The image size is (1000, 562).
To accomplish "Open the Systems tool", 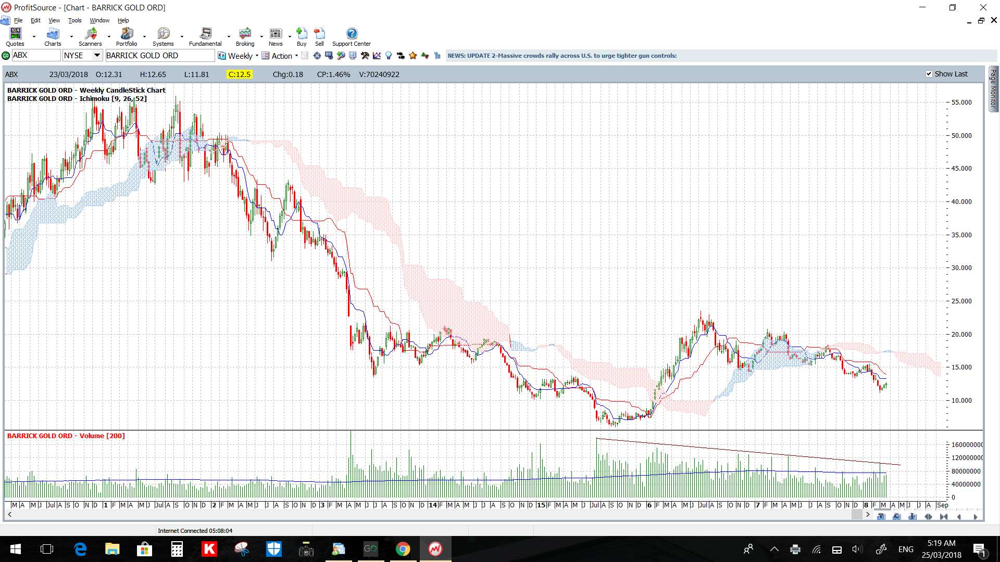I will point(163,37).
